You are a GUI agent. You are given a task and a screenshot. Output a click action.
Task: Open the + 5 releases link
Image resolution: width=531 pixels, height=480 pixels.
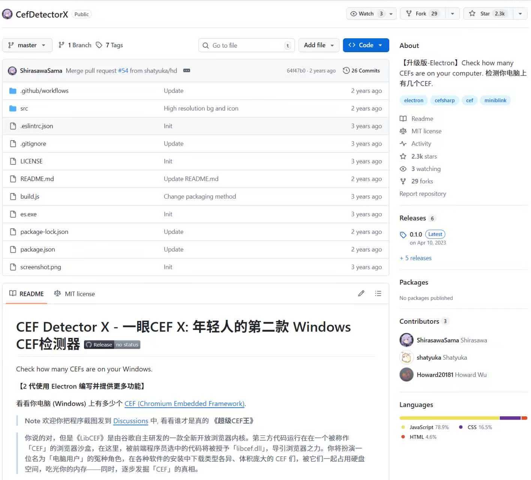(x=416, y=258)
